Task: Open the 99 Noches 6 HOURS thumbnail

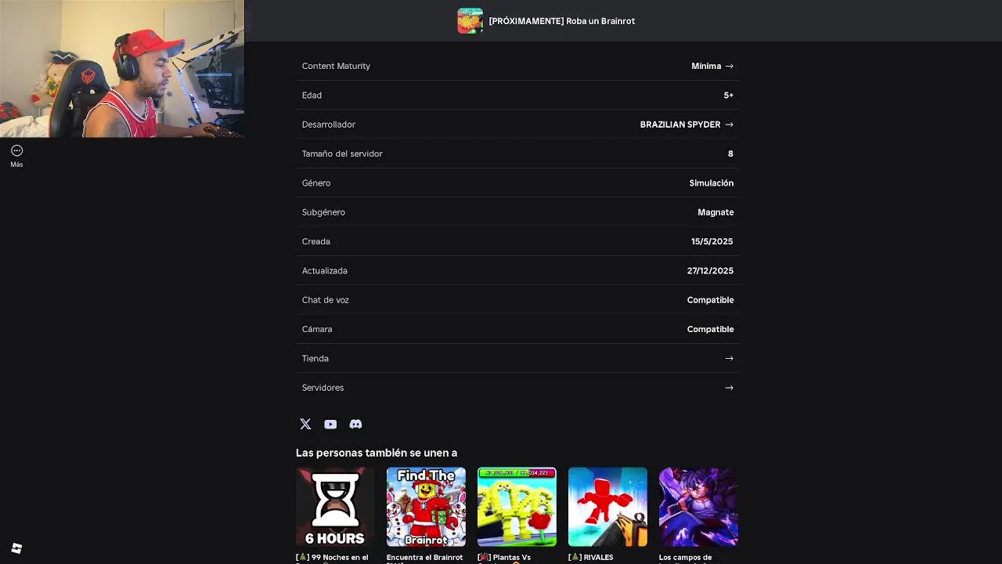Action: click(335, 507)
